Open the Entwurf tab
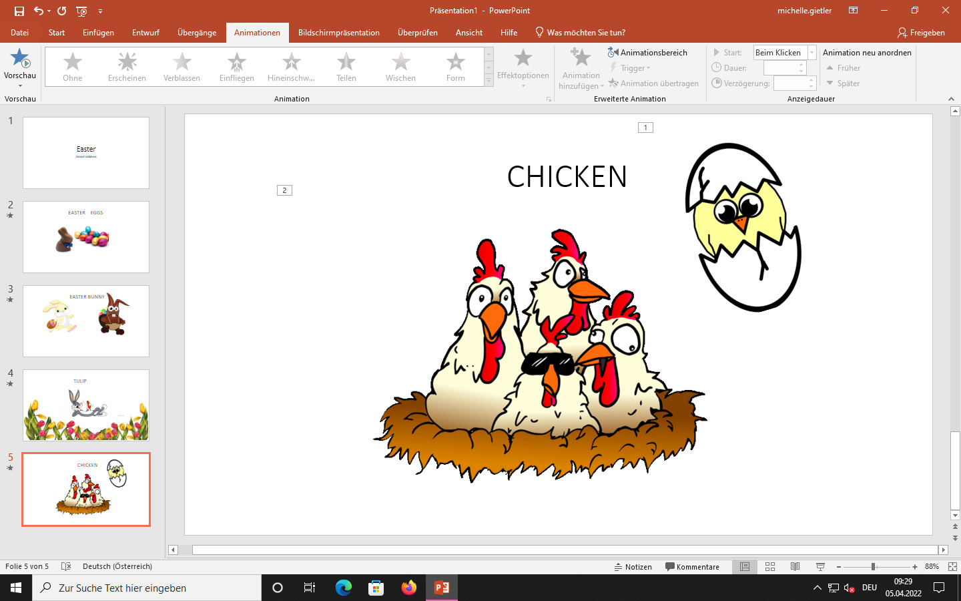Viewport: 961px width, 601px height. coord(145,32)
